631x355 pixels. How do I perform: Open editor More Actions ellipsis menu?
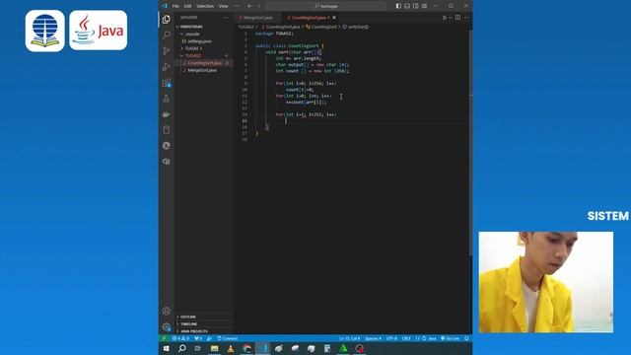click(x=466, y=18)
